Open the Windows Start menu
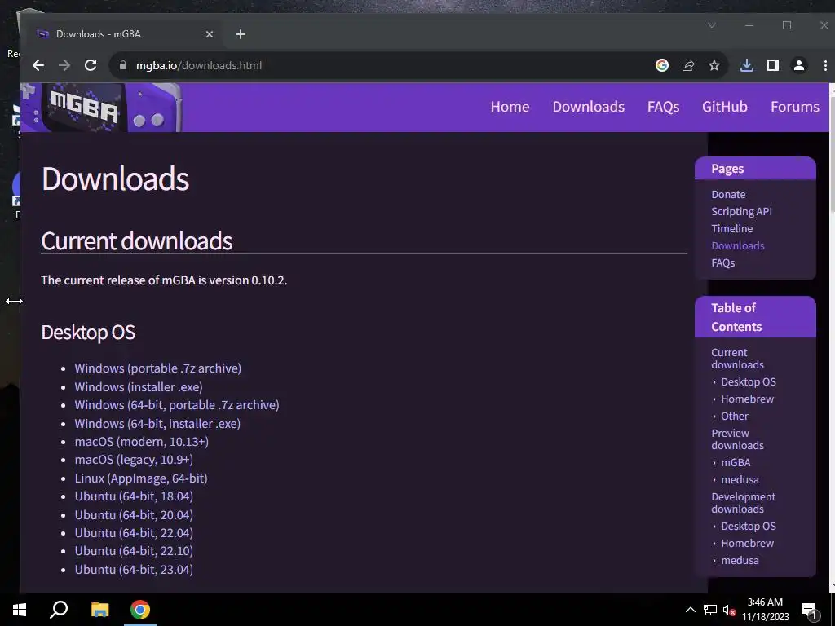The height and width of the screenshot is (626, 835). 20,610
